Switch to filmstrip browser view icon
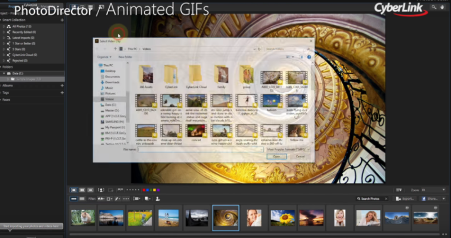The image size is (451, 238). [74, 199]
